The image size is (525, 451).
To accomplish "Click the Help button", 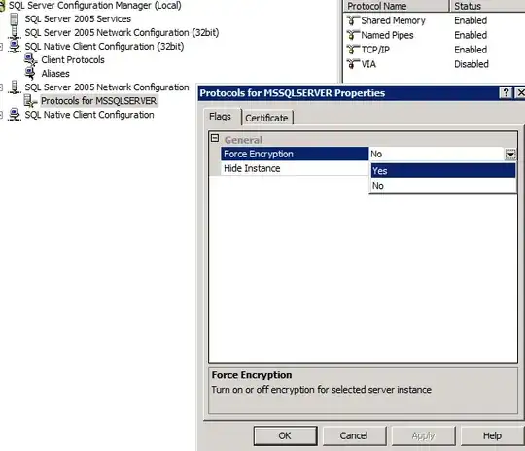I will click(x=492, y=435).
